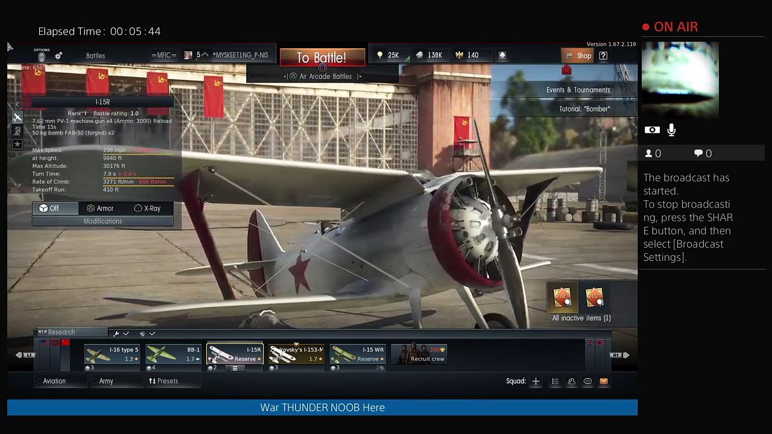This screenshot has height=434, width=772.
Task: Click the broadcast camera icon
Action: tap(652, 130)
